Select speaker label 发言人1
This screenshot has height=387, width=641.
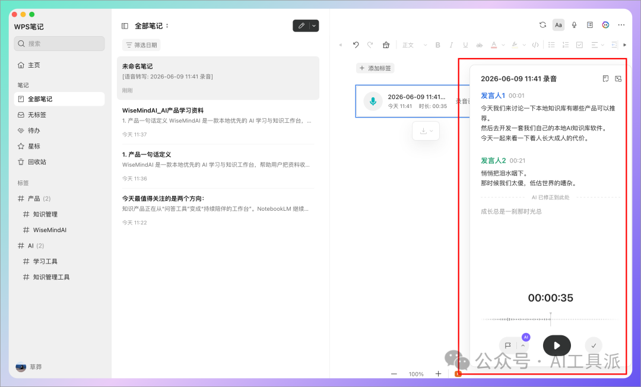(x=493, y=96)
